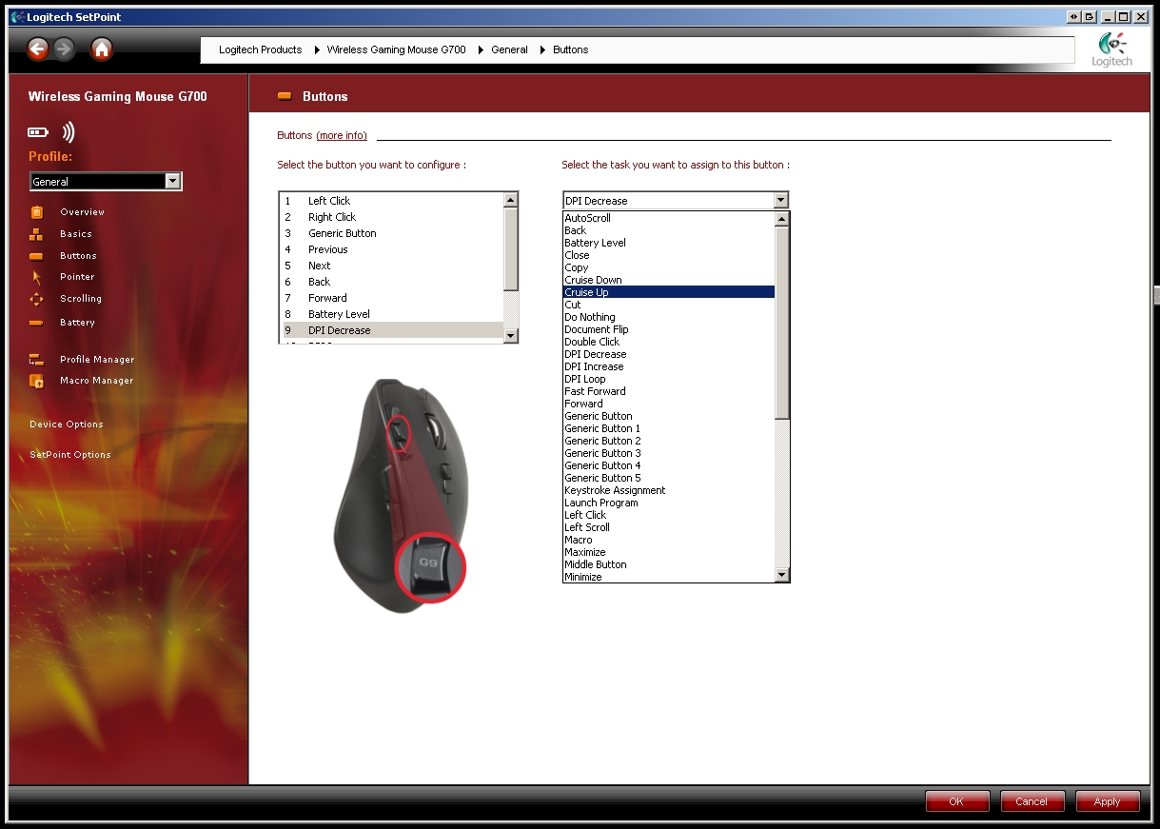1160x829 pixels.
Task: Choose DPI Loop from the task list
Action: pos(669,379)
